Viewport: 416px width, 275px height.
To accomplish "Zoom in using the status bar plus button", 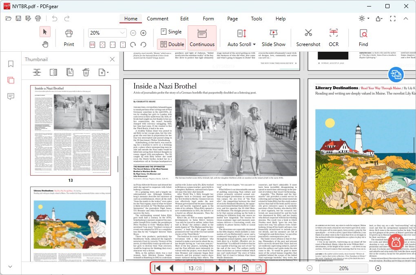I will click(378, 268).
